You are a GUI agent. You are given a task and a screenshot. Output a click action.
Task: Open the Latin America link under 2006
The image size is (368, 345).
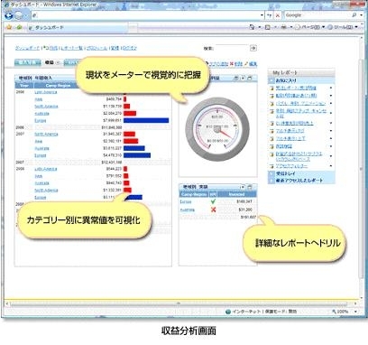point(46,92)
